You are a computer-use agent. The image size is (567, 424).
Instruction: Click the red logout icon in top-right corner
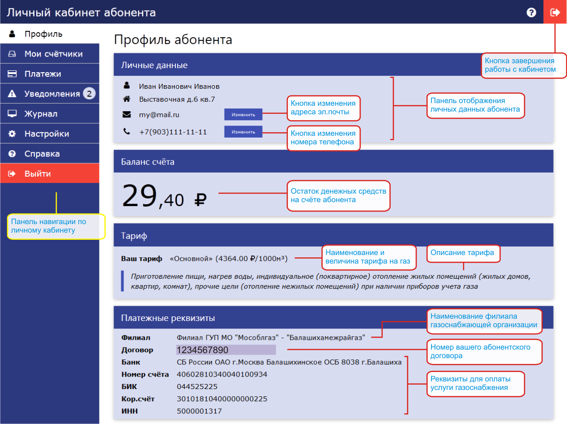click(555, 12)
